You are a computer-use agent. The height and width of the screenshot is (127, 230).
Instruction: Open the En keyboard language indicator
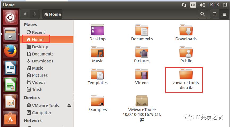(193, 5)
